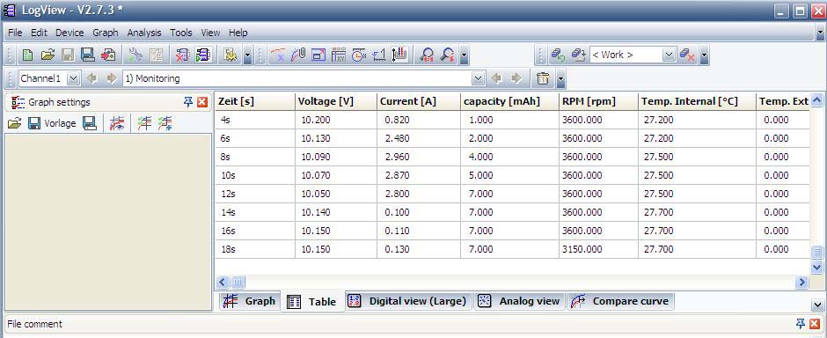Image resolution: width=827 pixels, height=338 pixels.
Task: Open the arrow after the delete layout icon
Action: (704, 55)
